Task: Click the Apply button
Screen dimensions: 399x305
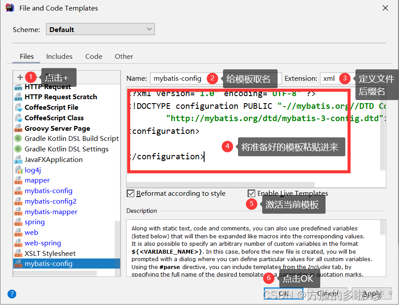Action: 372,294
